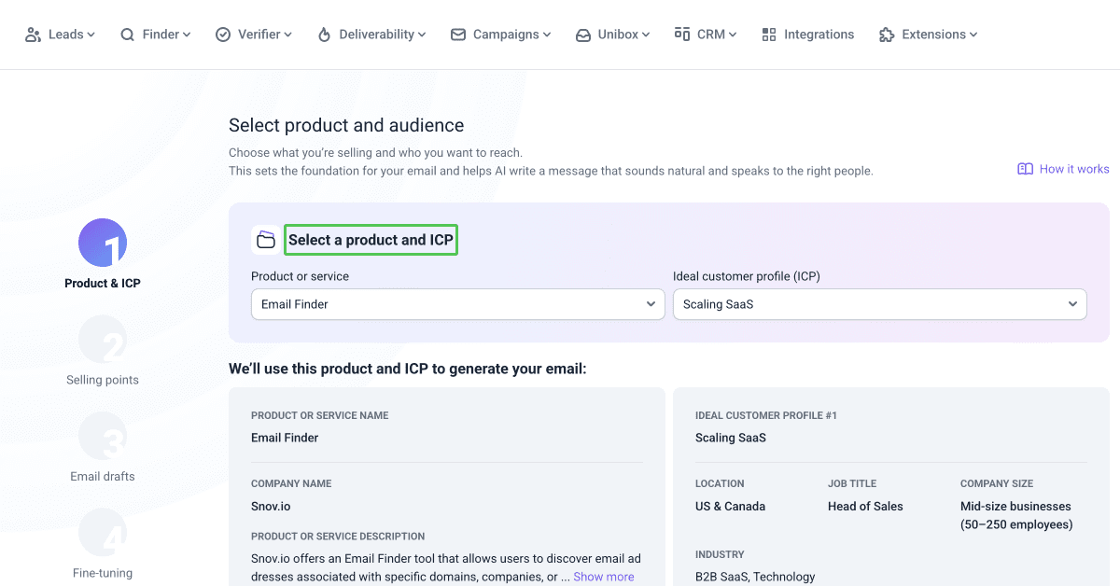Expand the CRM menu
Viewport: 1120px width, 586px height.
click(706, 35)
